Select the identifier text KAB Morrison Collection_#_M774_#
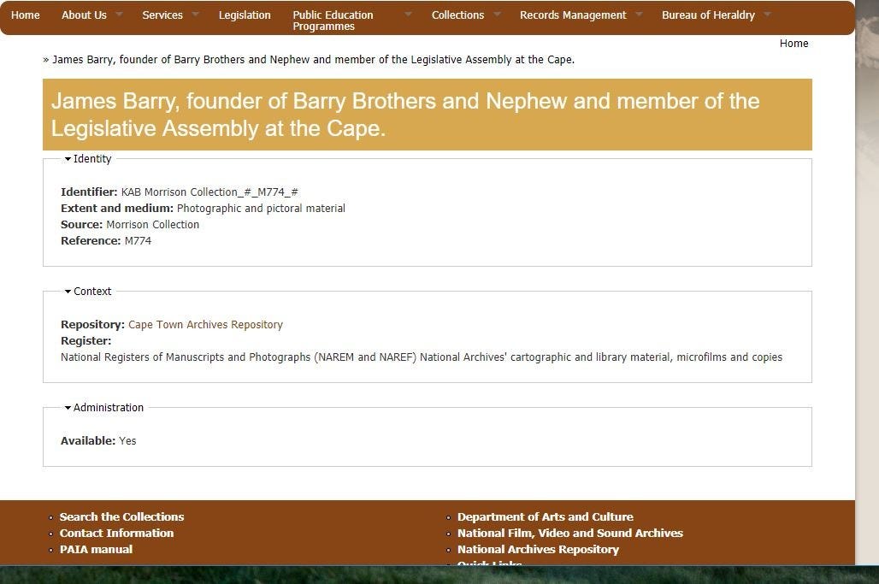This screenshot has height=584, width=879. (x=209, y=192)
